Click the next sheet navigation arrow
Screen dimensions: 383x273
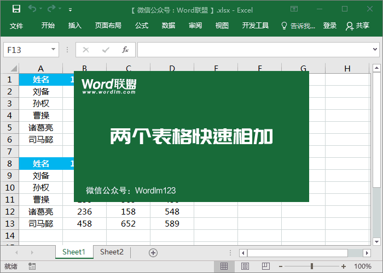[x=32, y=252]
